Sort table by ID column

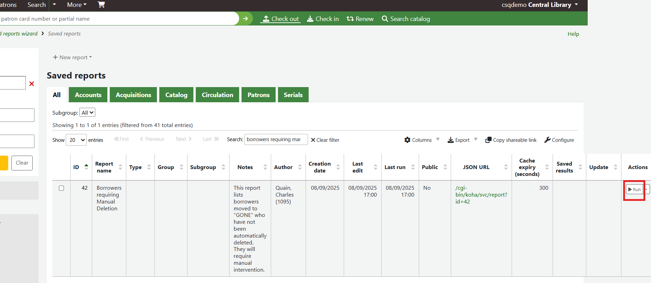81,167
